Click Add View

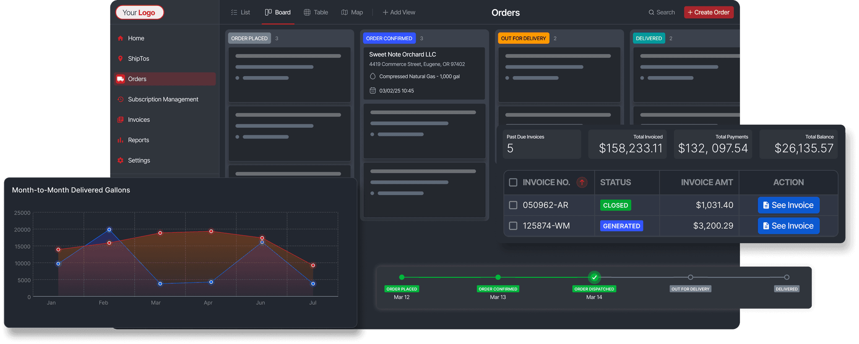[x=399, y=13]
